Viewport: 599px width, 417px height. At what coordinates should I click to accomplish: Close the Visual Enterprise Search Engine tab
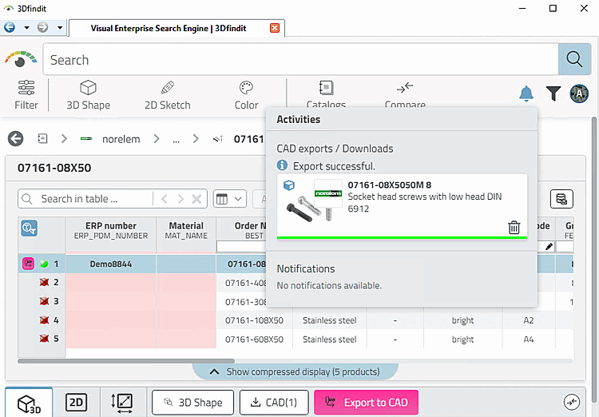(274, 28)
